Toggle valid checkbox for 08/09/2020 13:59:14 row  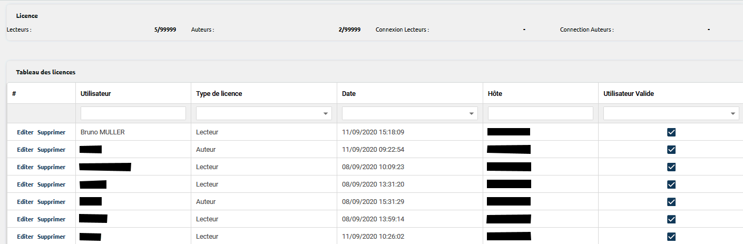click(671, 219)
